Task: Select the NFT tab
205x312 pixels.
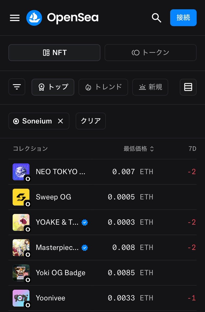Action: (x=54, y=53)
